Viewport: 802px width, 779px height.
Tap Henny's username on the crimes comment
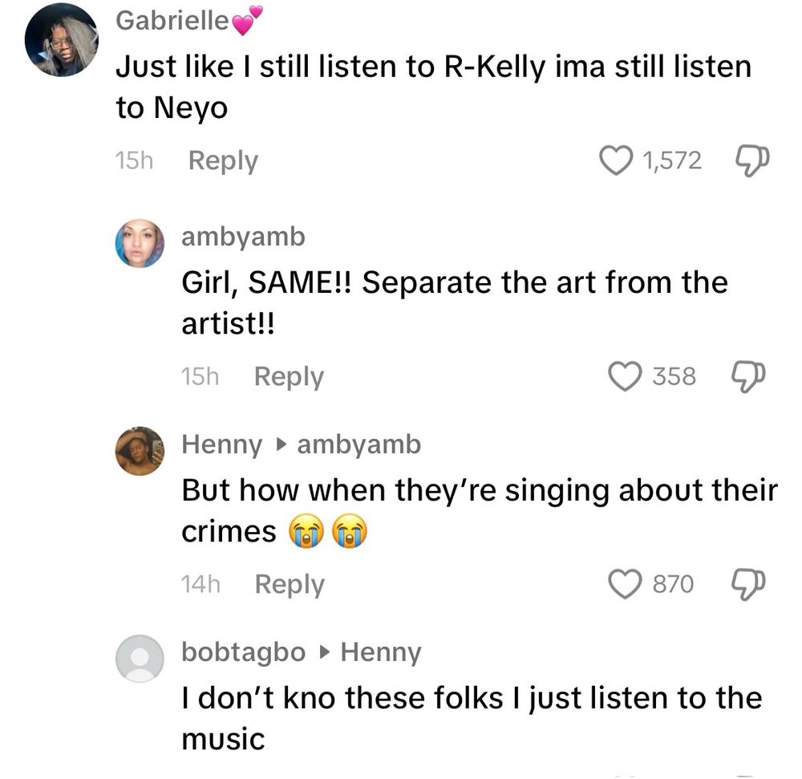point(222,444)
